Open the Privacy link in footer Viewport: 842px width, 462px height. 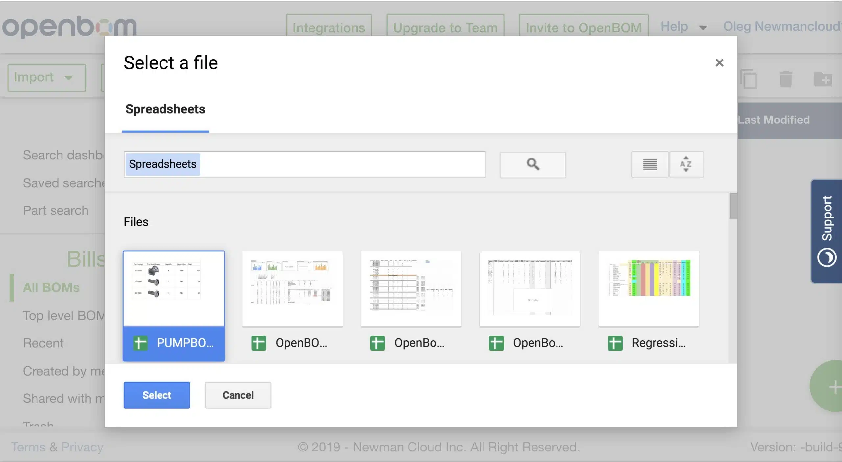82,447
